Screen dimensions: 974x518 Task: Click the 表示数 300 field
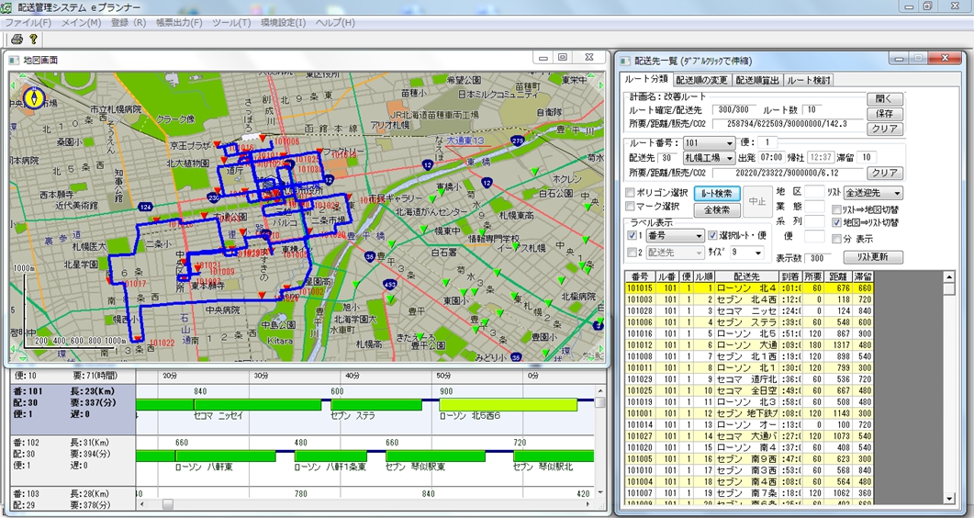point(817,258)
